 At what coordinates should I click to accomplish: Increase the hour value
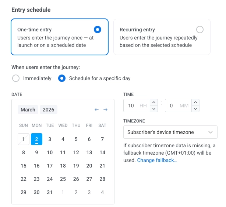click(154, 103)
